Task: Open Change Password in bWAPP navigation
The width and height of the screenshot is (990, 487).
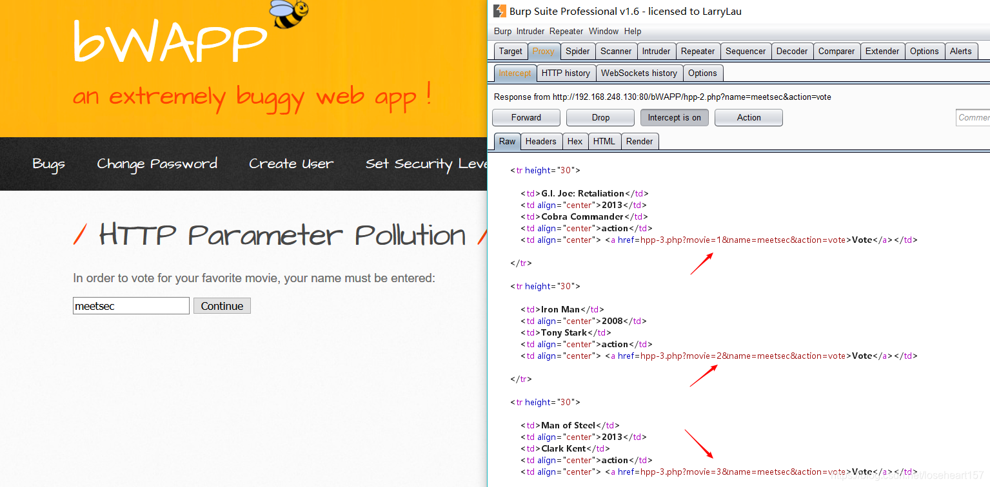Action: (157, 164)
